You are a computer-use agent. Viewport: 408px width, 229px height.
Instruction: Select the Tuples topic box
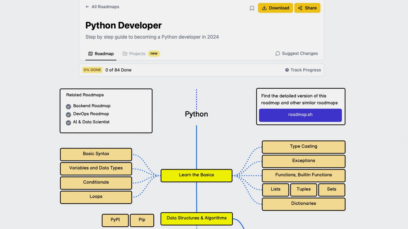pyautogui.click(x=303, y=190)
